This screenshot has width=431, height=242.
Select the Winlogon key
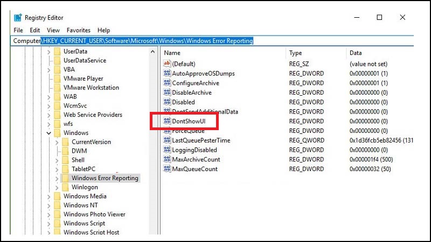pos(85,187)
